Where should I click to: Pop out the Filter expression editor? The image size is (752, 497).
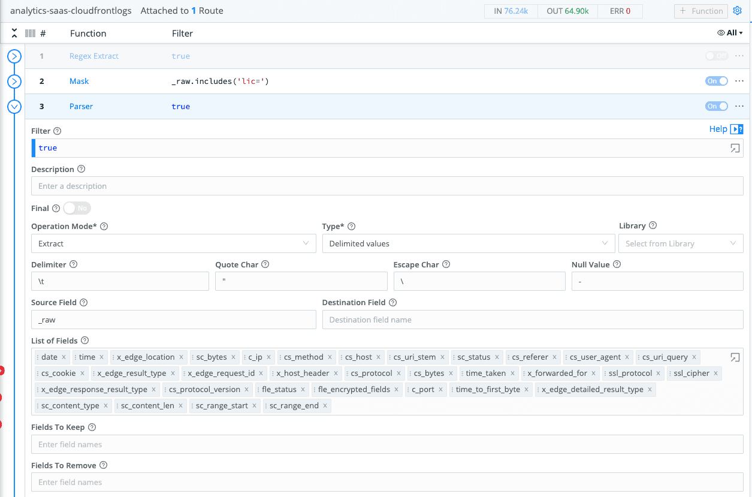735,148
